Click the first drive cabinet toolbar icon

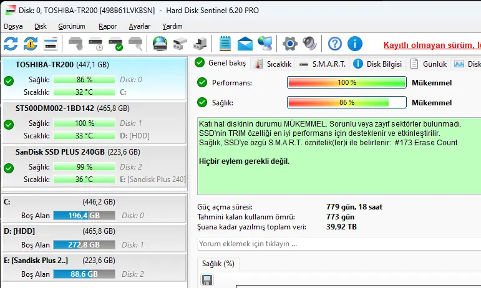pyautogui.click(x=180, y=44)
